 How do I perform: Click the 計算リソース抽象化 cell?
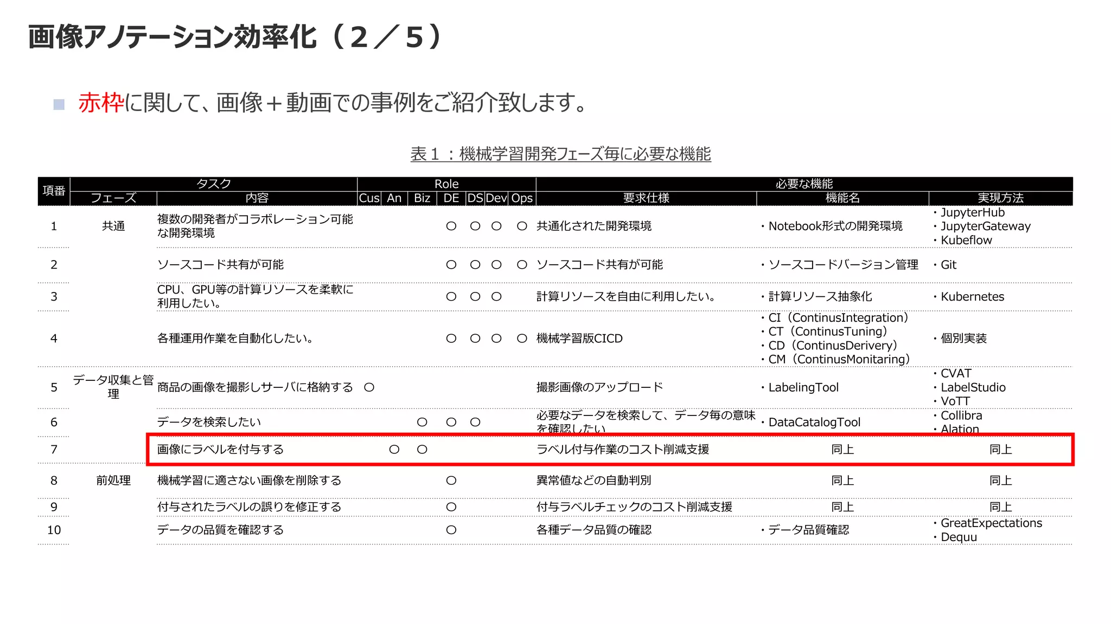click(816, 296)
